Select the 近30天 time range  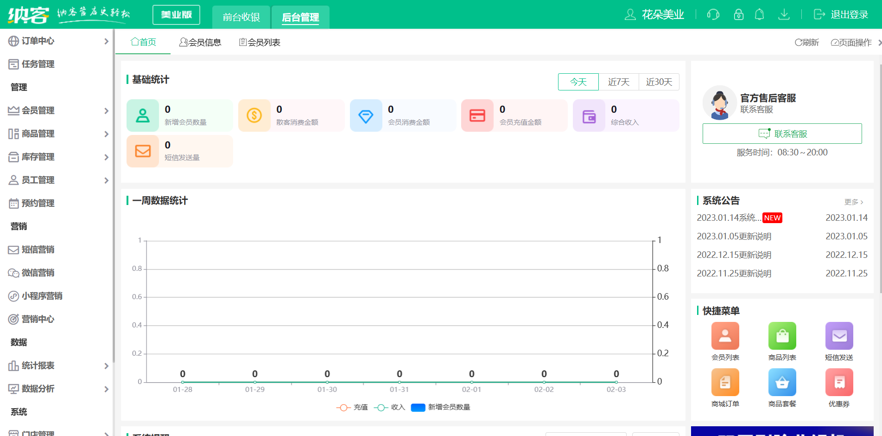click(659, 82)
